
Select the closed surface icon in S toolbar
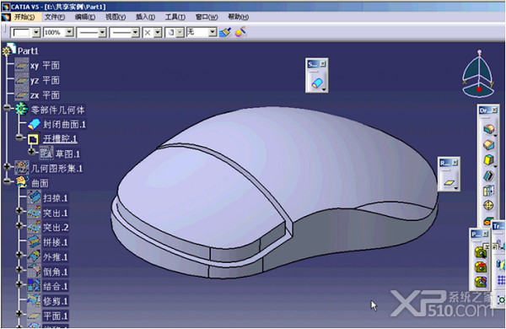click(317, 84)
